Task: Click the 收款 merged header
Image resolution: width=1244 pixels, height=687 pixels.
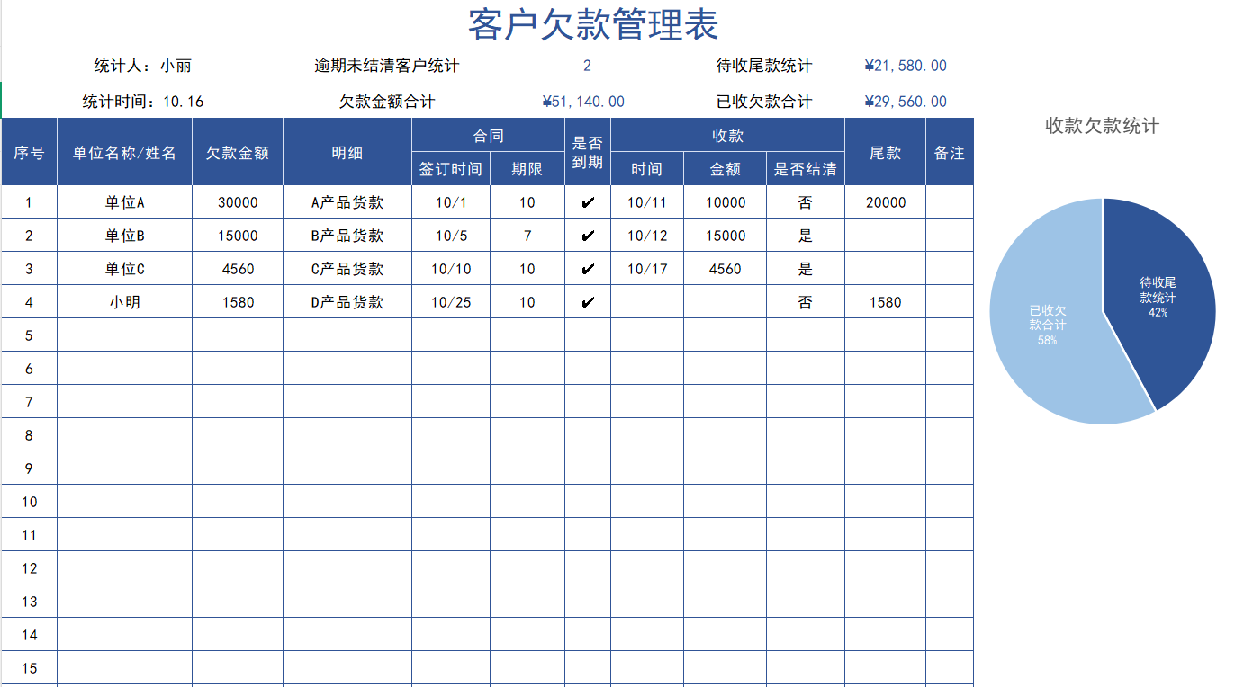Action: coord(727,135)
